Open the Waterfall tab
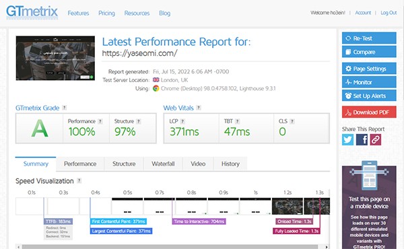The width and height of the screenshot is (404, 249). coord(163,164)
